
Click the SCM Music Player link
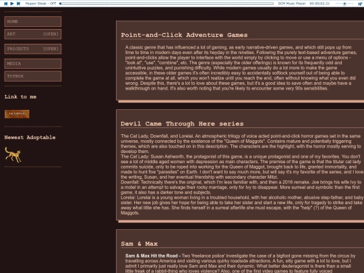pyautogui.click(x=292, y=3)
